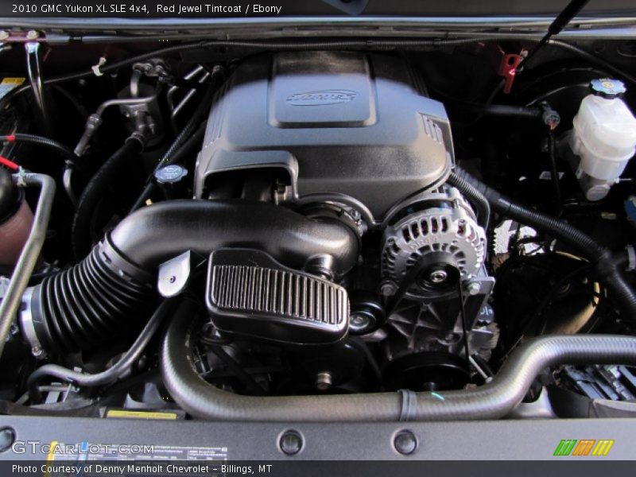The width and height of the screenshot is (636, 477).
Task: Expand the 2010 GMC Yukon XL SLE 4x4 title
Action: [79, 10]
